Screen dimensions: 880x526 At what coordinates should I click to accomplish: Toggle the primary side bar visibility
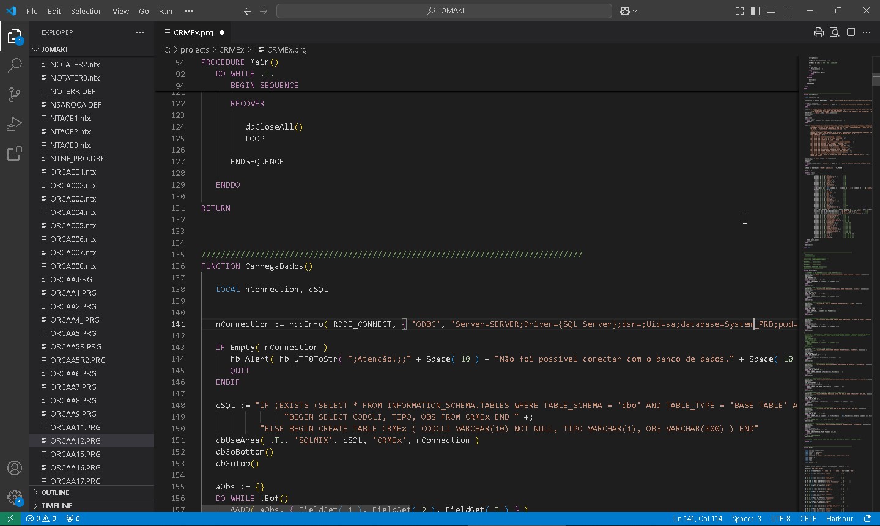pos(755,11)
